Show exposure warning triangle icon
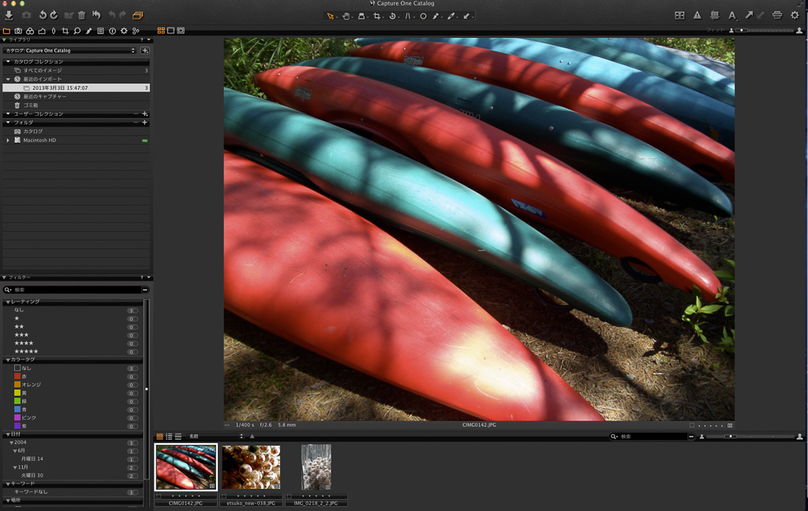The height and width of the screenshot is (511, 808). (697, 15)
